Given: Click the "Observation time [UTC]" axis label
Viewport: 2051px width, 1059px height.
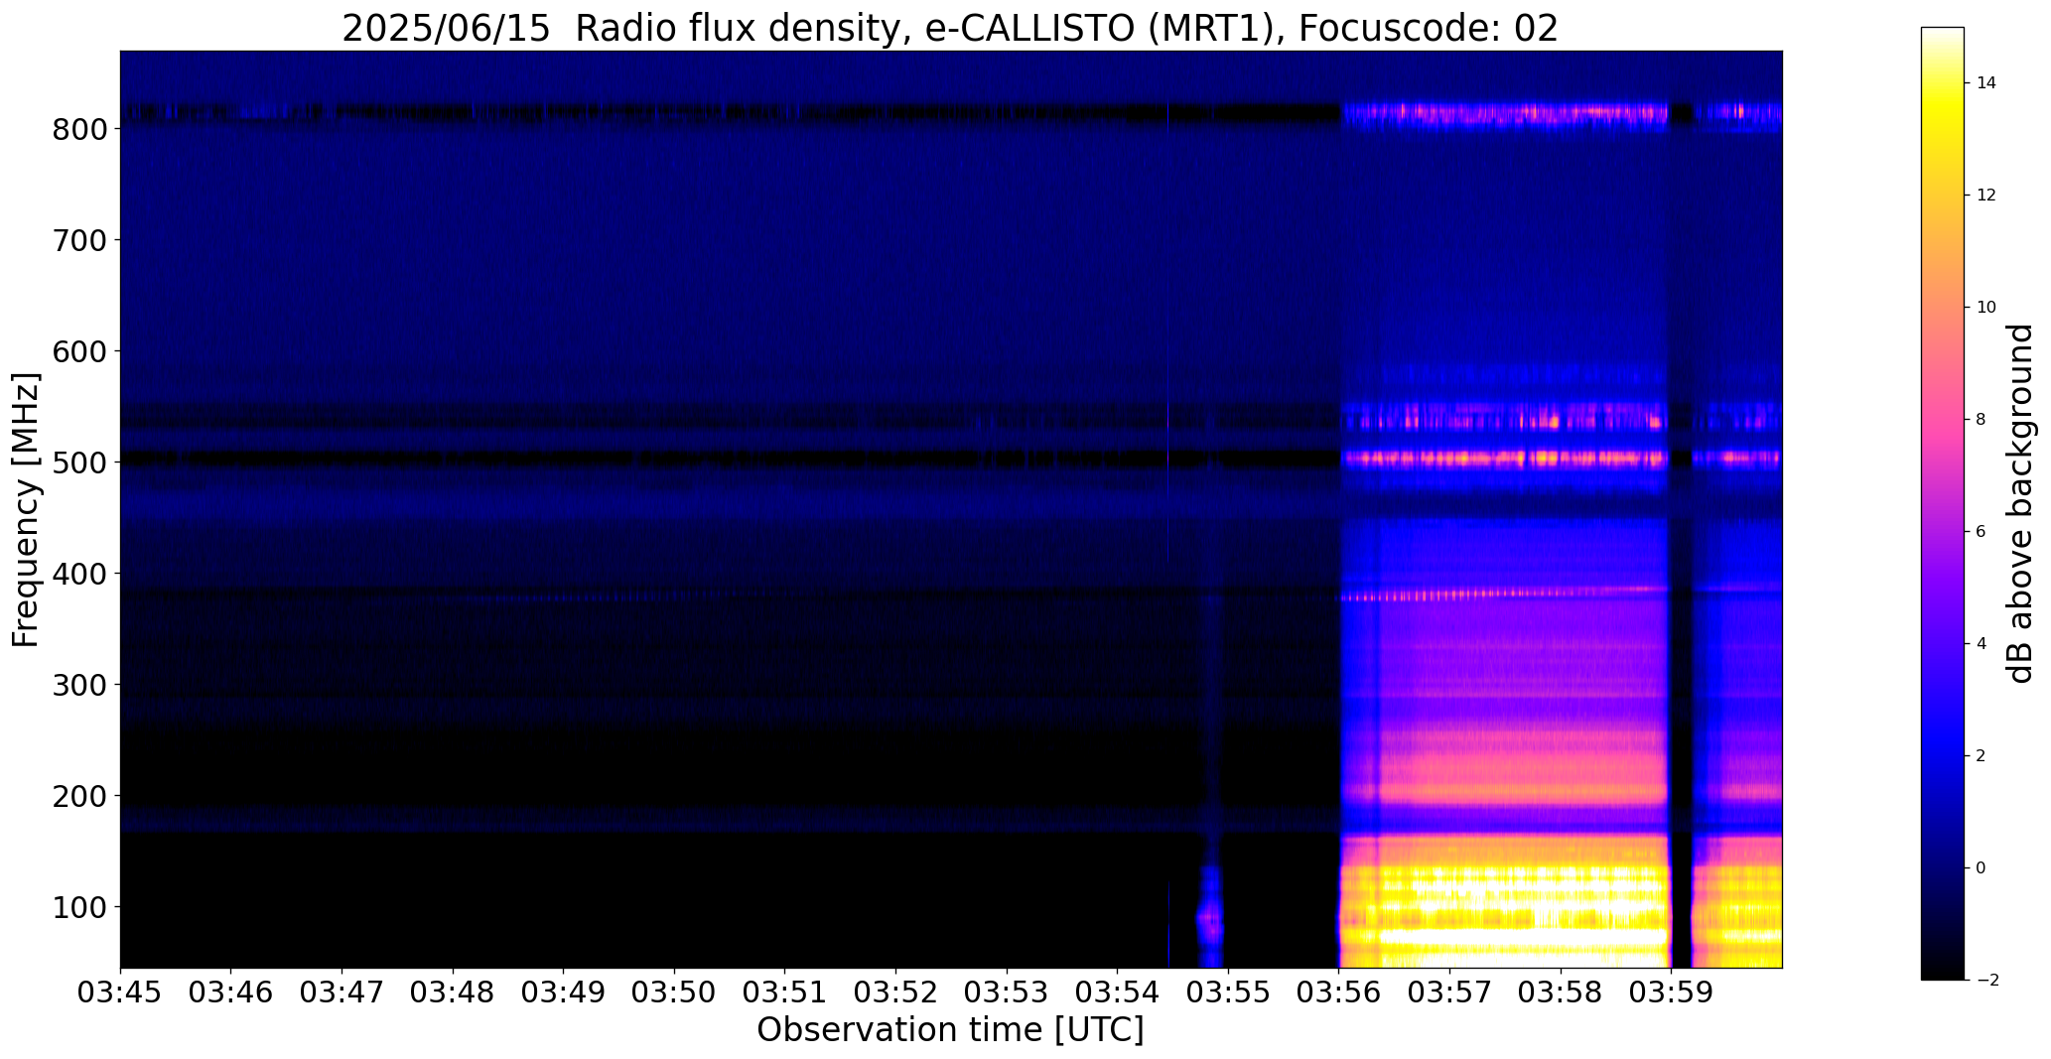Looking at the screenshot, I should coord(950,1029).
